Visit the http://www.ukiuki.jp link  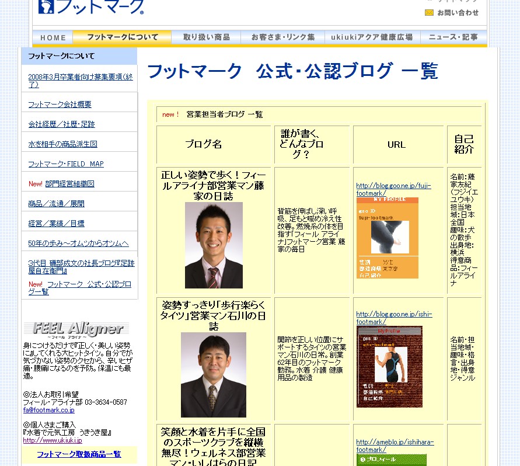pyautogui.click(x=53, y=440)
